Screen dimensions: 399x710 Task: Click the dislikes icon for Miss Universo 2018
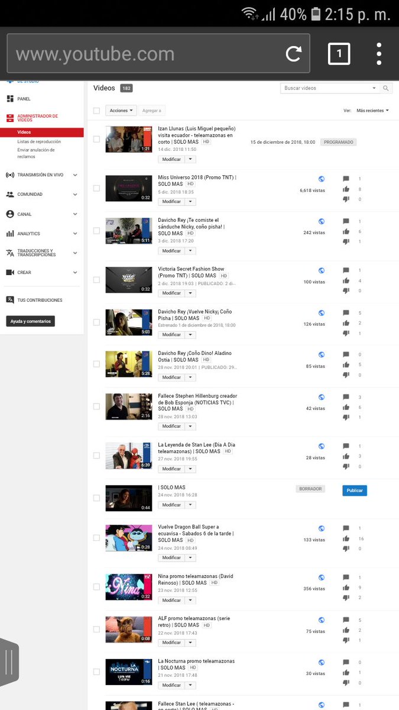pos(346,199)
